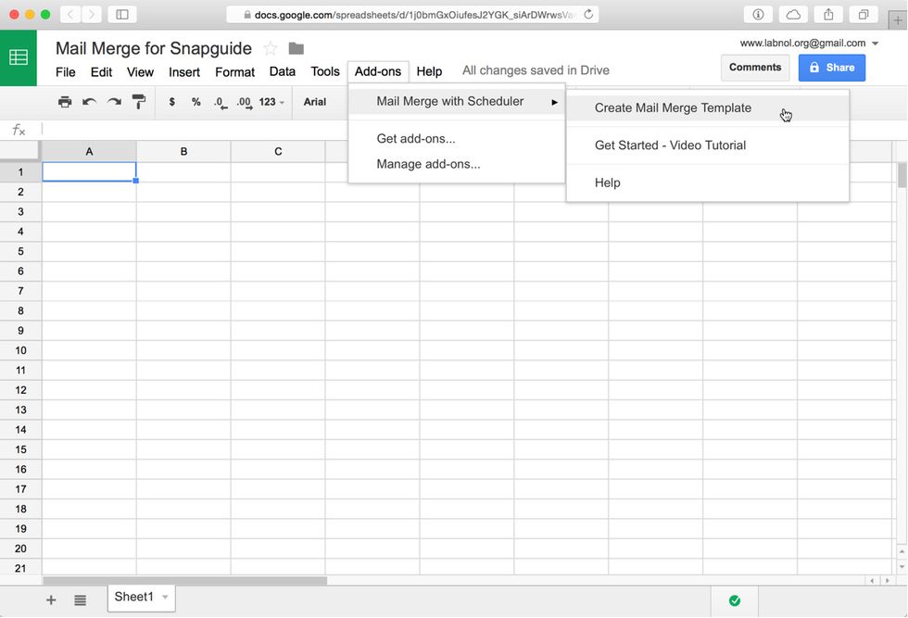Open the 123 number format dropdown

click(x=271, y=102)
